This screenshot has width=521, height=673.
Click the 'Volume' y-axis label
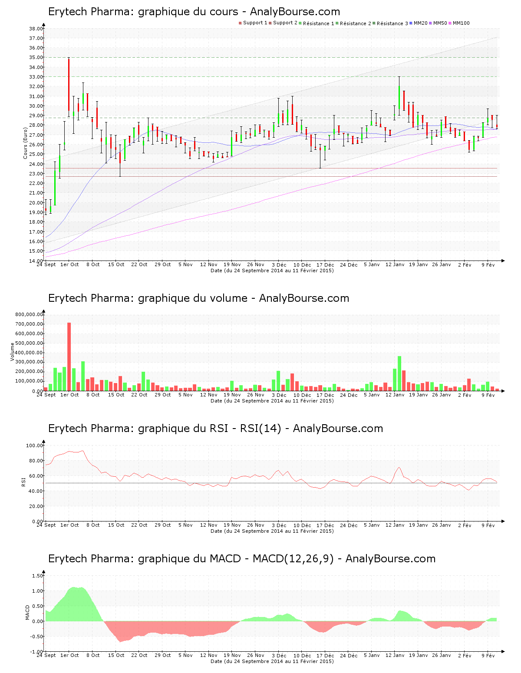pyautogui.click(x=12, y=352)
